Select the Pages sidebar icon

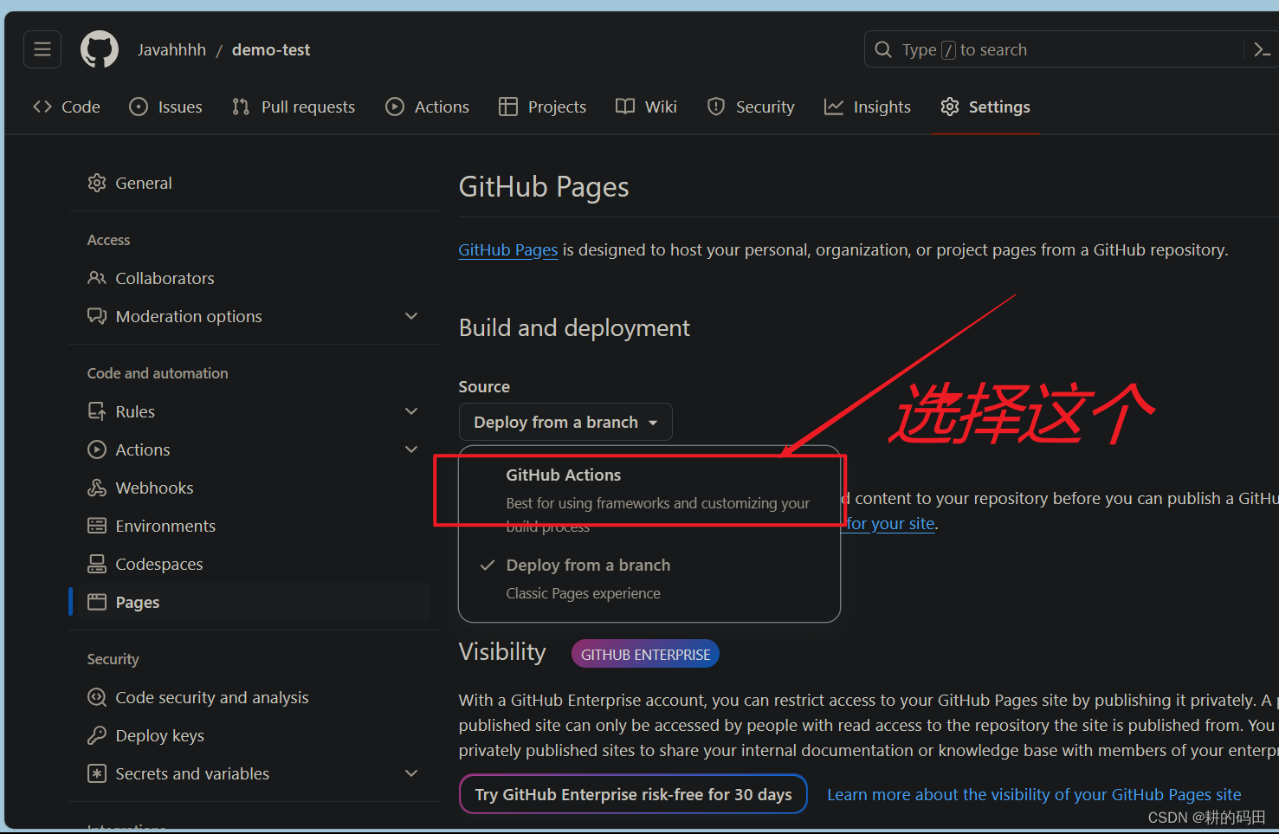click(x=97, y=602)
